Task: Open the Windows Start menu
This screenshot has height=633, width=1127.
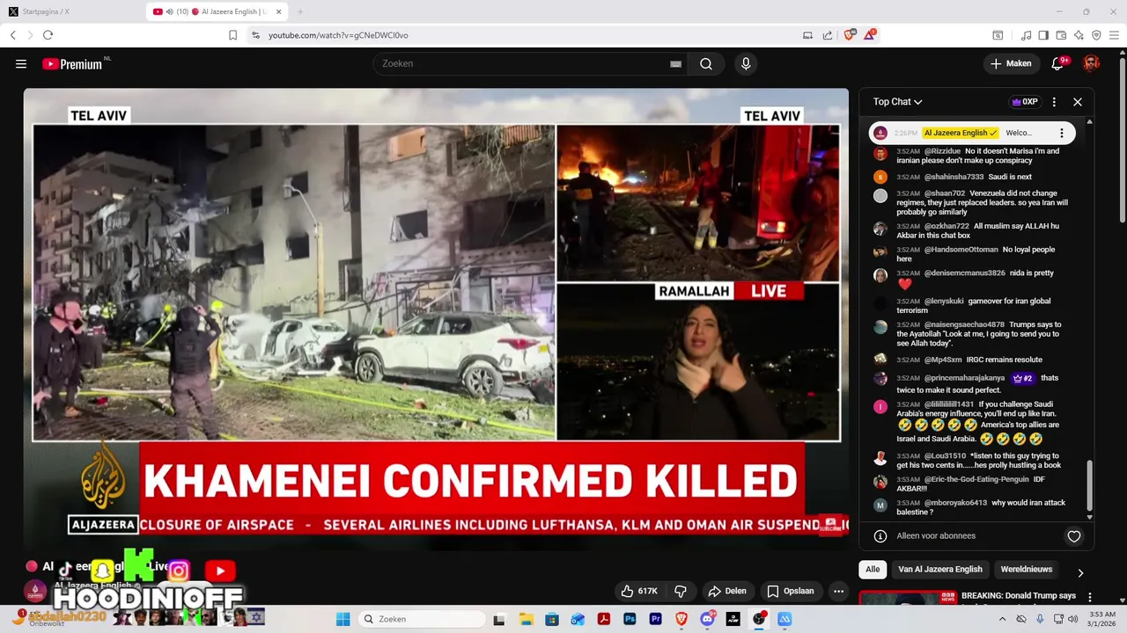Action: point(343,619)
